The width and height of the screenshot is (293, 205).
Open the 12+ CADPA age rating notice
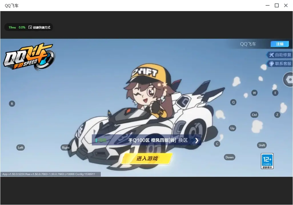(x=267, y=161)
